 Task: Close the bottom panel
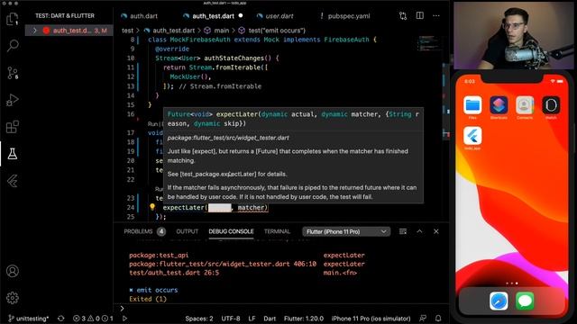436,231
